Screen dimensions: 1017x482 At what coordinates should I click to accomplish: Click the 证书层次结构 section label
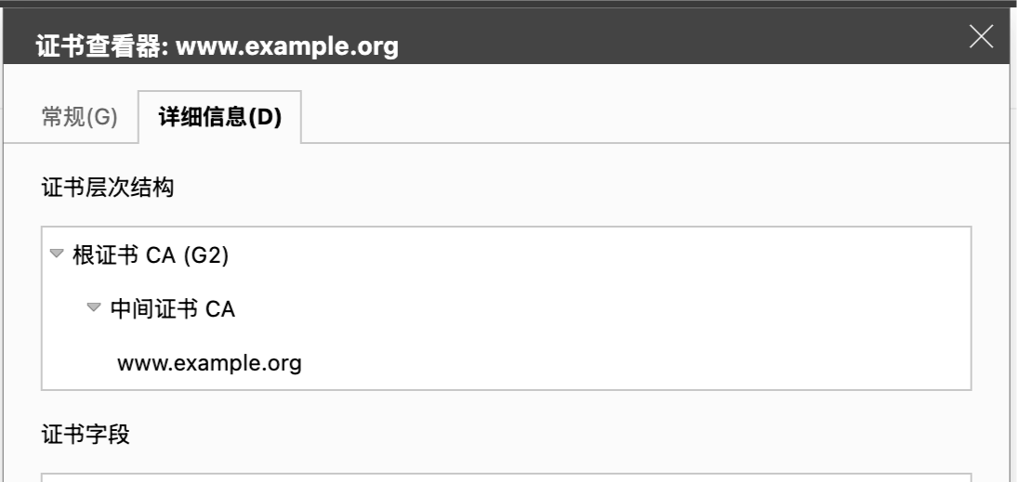point(109,189)
